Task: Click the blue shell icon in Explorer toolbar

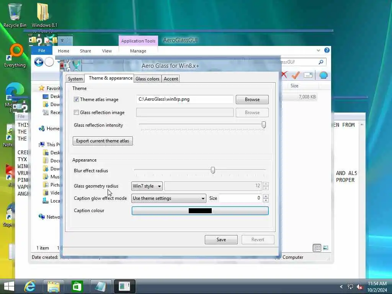Action: pos(323,75)
